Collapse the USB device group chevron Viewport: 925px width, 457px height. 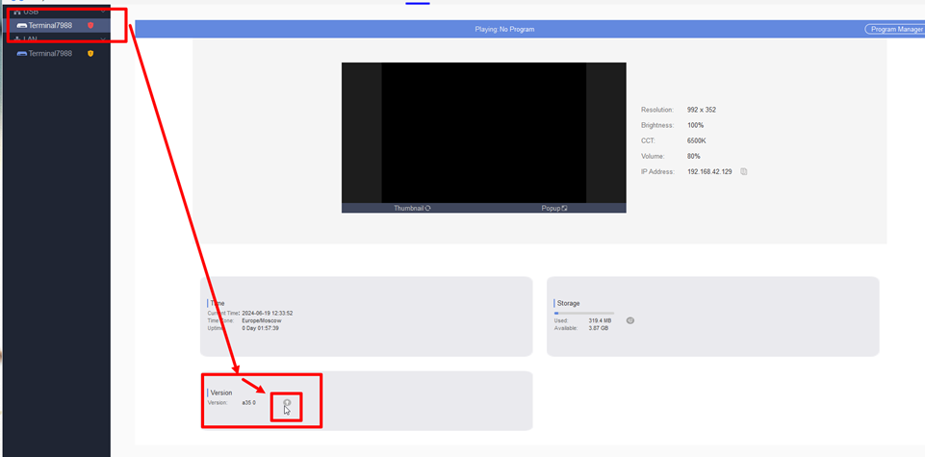coord(104,12)
